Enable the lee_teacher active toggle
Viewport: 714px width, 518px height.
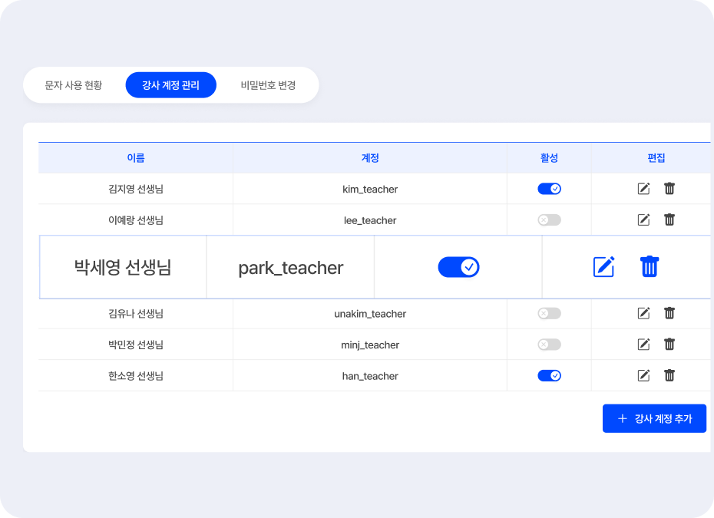549,220
